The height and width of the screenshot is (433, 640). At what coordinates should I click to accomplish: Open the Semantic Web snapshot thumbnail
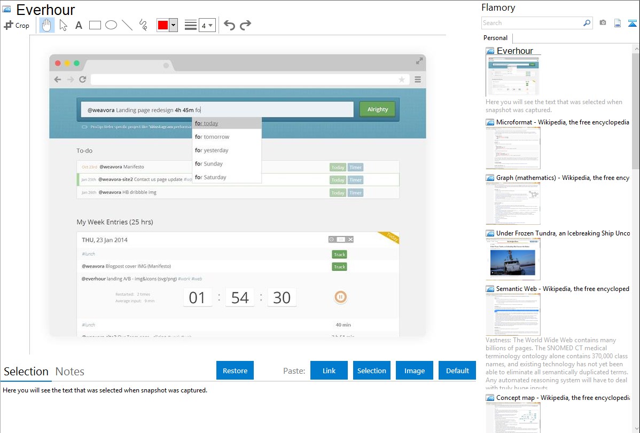[513, 314]
